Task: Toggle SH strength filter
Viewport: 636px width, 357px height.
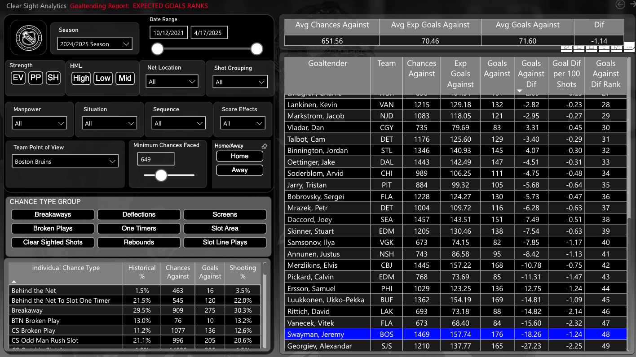Action: coord(53,78)
